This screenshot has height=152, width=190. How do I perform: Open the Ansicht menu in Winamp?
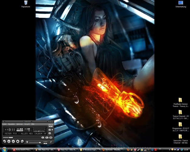pos(27,124)
